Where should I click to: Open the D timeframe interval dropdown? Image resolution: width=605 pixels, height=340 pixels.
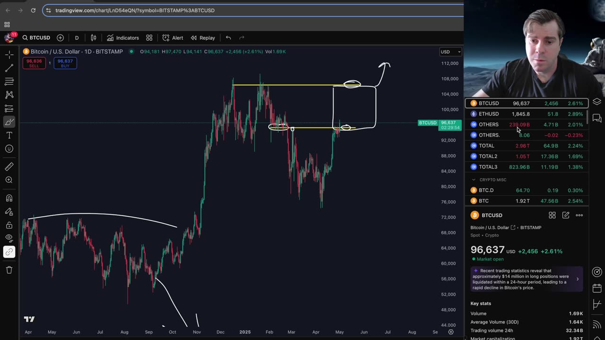tap(77, 38)
